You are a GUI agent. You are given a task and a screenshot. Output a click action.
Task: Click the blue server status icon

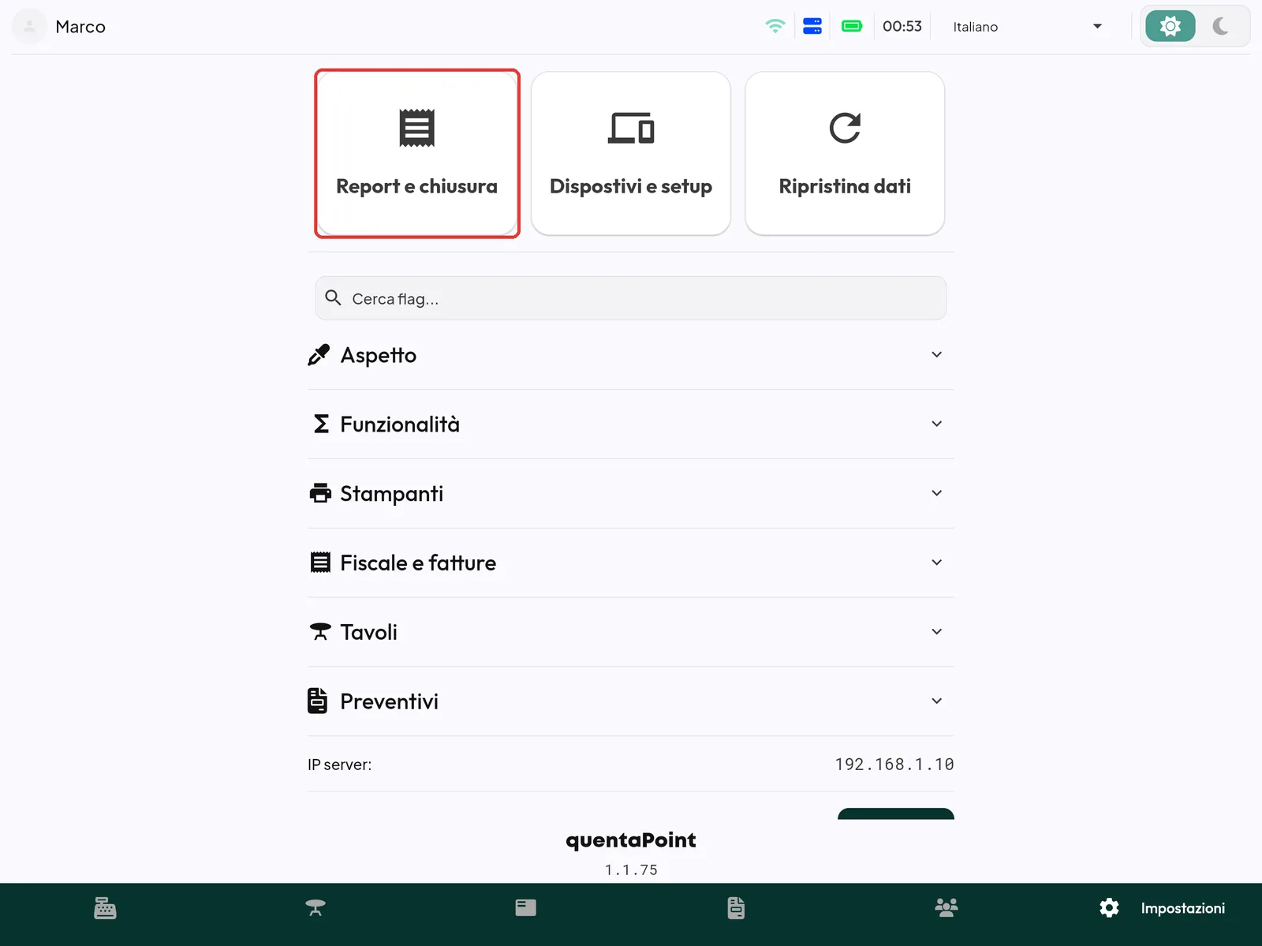pos(812,26)
